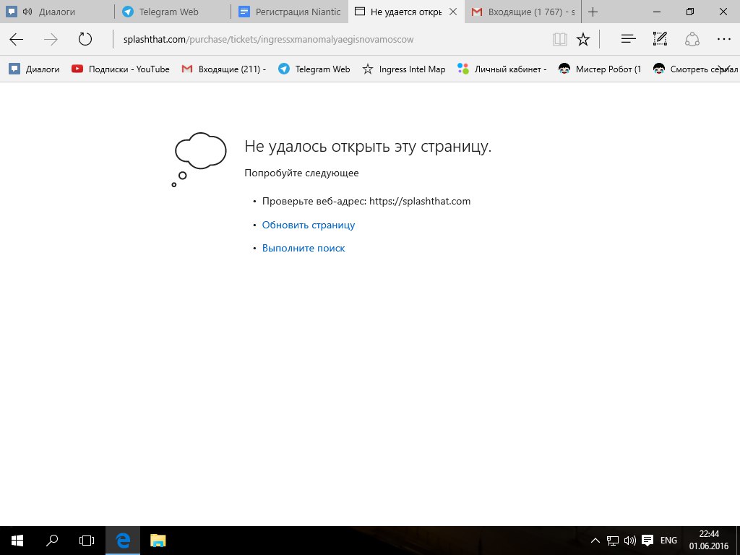Switch to the Входящие (1 767) tab
The height and width of the screenshot is (555, 740).
pos(523,12)
